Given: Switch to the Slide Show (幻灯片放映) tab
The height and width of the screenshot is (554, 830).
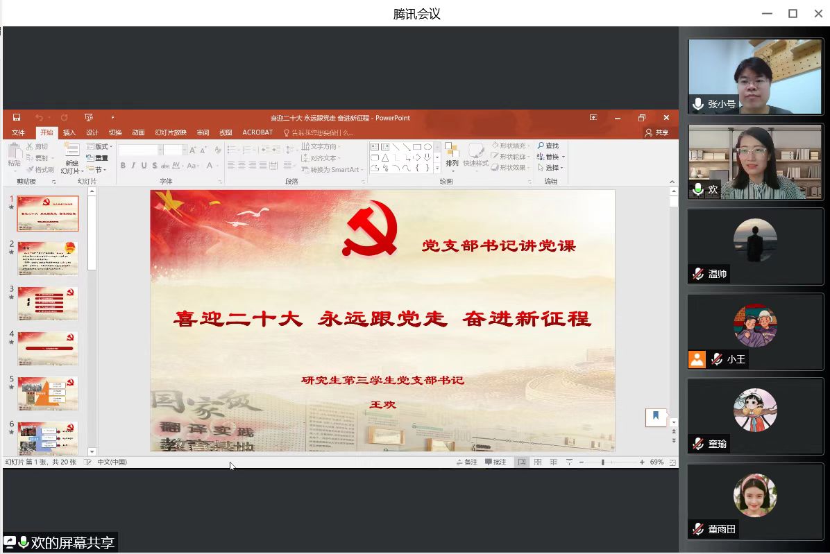Looking at the screenshot, I should (171, 132).
